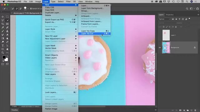Viewport: 200px width, 112px height.
Task: Toggle the type layers filter
Action: coord(179,19)
